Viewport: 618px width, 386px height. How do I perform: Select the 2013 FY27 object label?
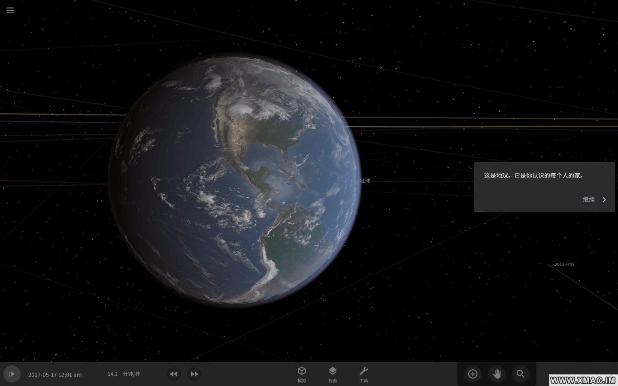(x=564, y=264)
